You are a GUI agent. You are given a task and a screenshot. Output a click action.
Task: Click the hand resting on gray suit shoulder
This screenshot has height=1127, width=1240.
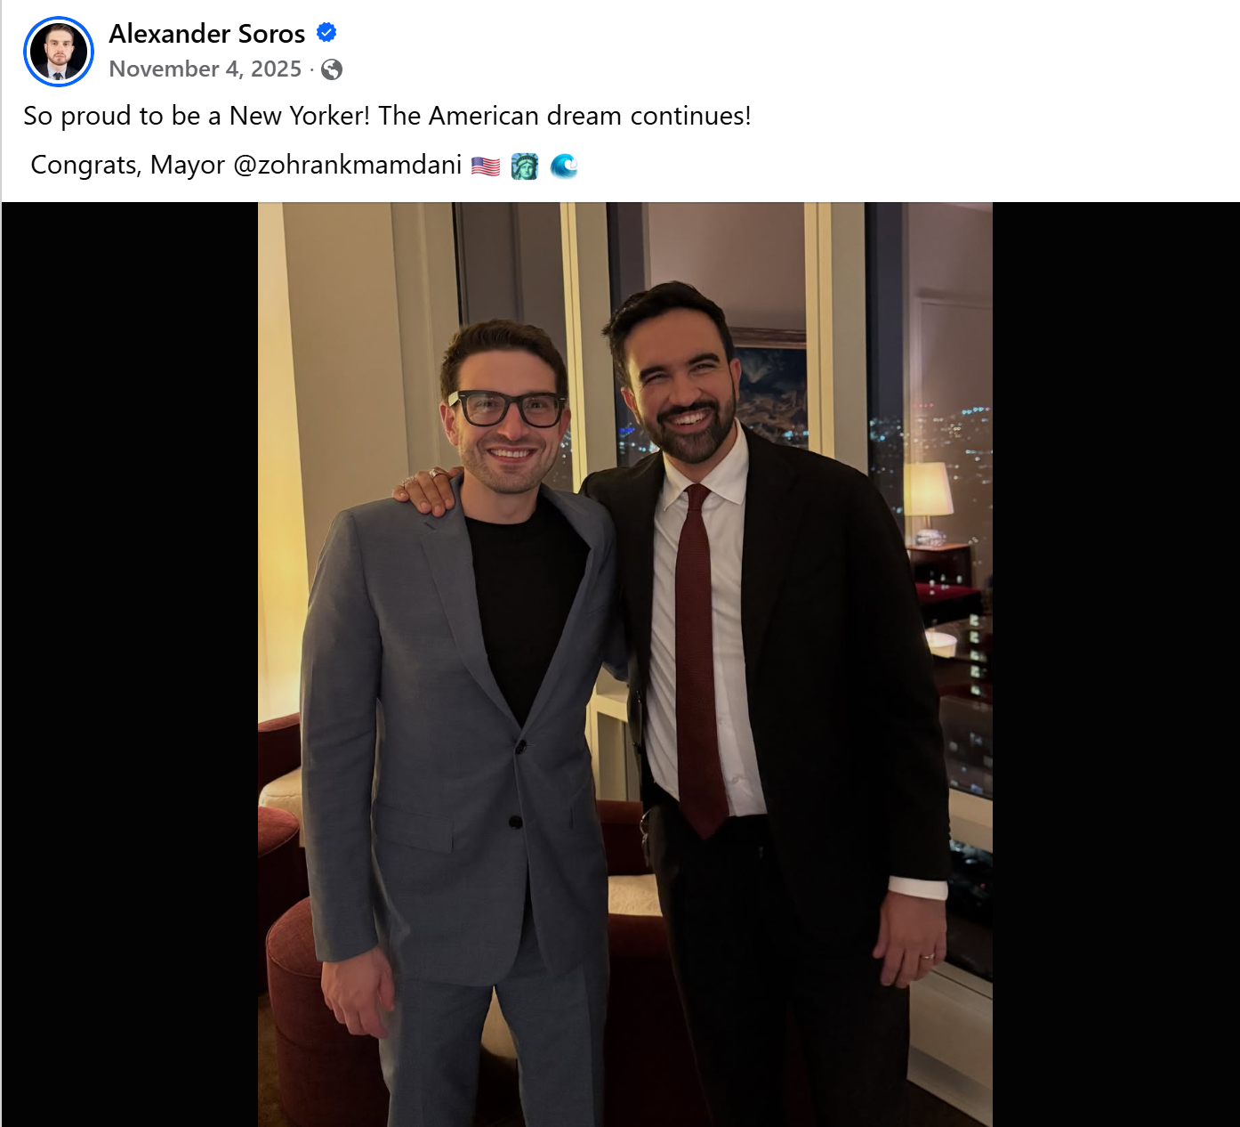tap(426, 488)
